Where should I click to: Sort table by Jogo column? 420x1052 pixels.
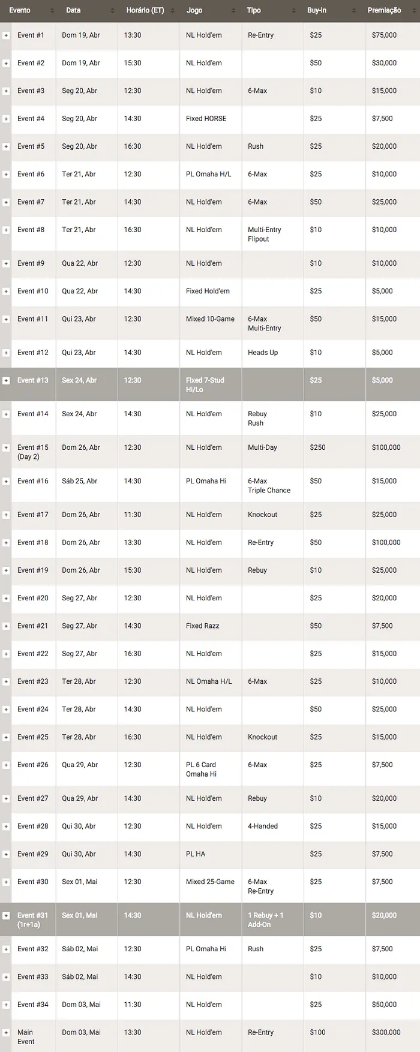210,10
